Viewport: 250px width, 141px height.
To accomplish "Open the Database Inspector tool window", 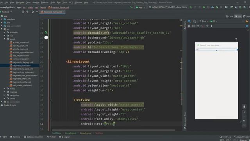I will click(34, 137).
